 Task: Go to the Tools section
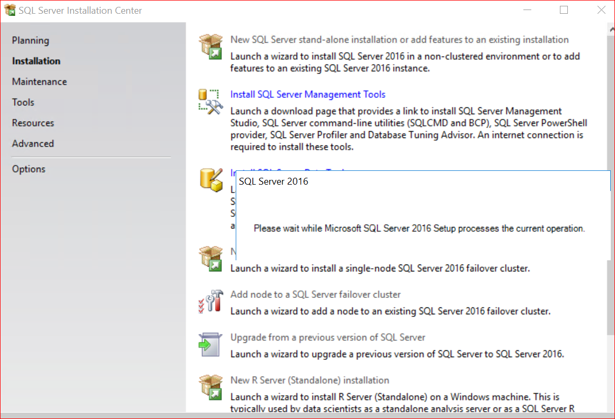(23, 102)
